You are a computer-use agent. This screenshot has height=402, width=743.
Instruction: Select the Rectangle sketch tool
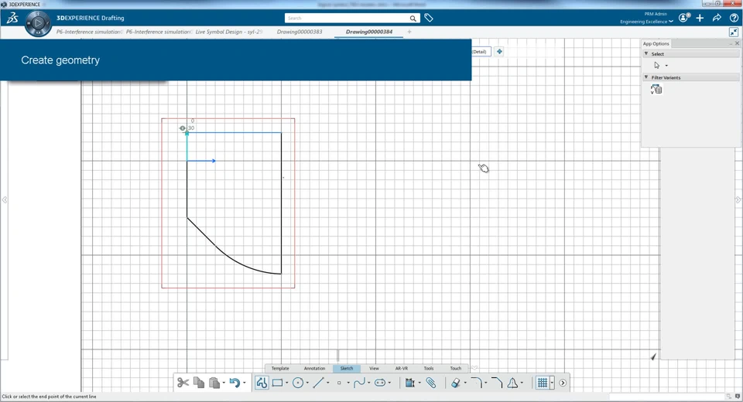(278, 383)
